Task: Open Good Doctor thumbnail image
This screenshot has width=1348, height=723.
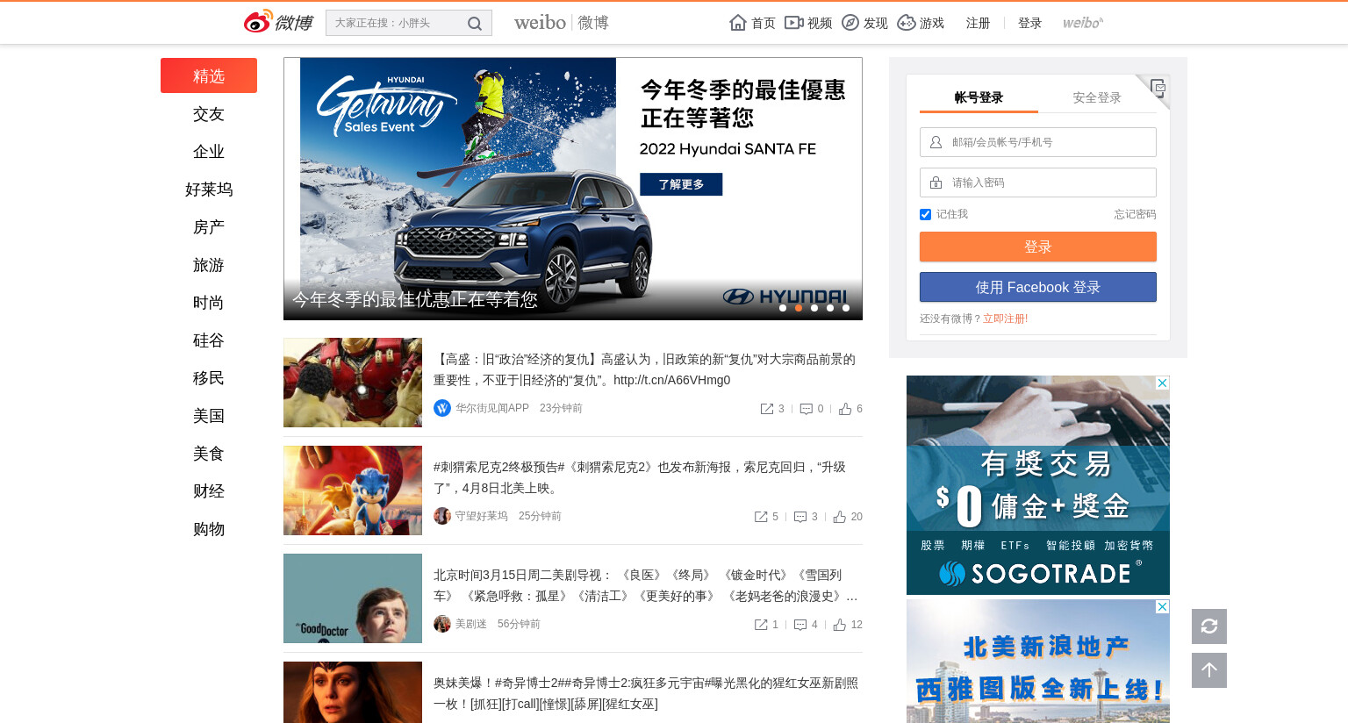Action: coord(353,598)
